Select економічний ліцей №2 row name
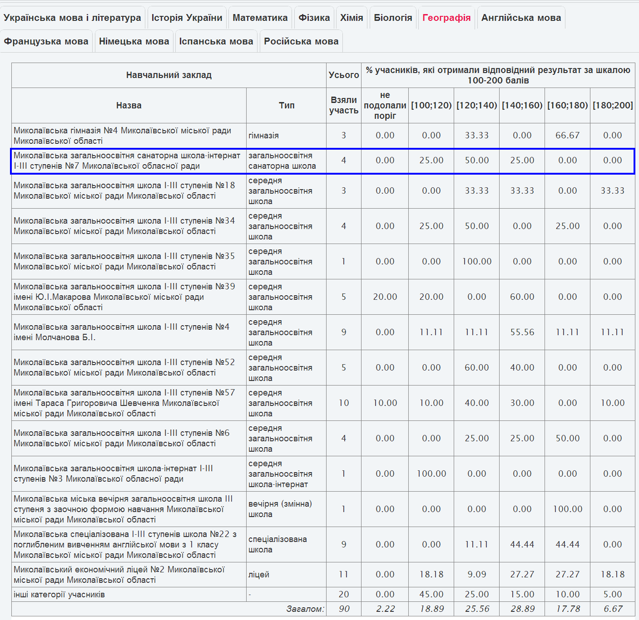Image resolution: width=639 pixels, height=620 pixels. (119, 575)
